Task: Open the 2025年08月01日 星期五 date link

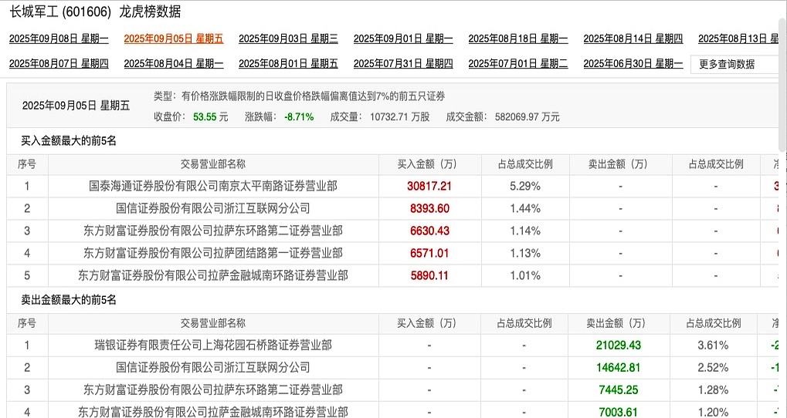Action: (x=288, y=64)
